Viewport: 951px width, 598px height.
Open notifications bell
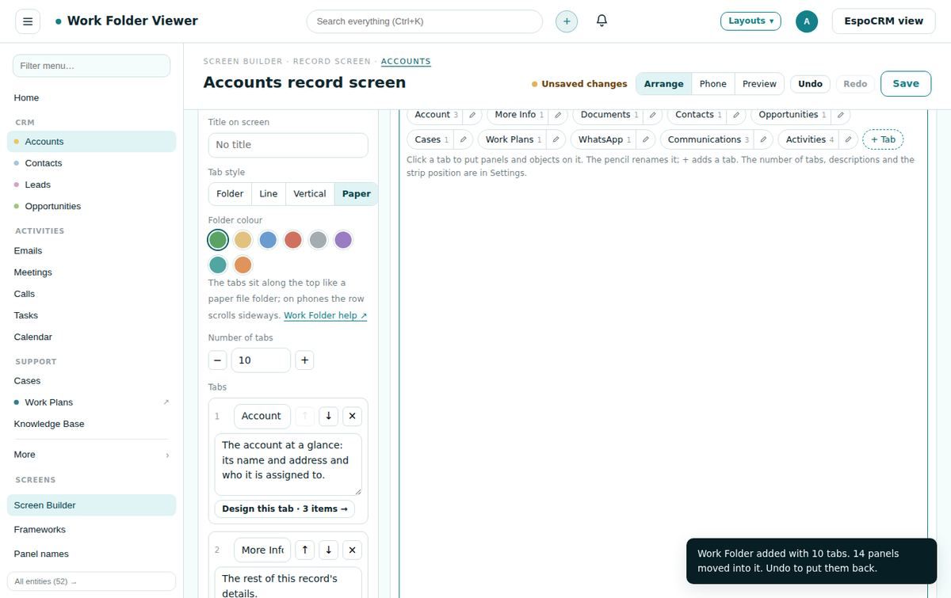click(602, 21)
